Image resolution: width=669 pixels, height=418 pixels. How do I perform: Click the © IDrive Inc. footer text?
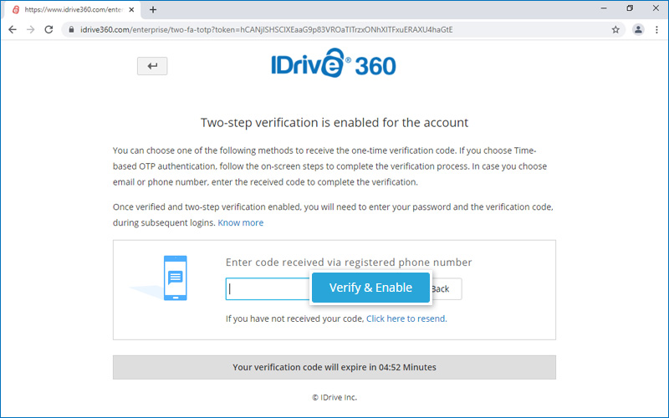334,397
